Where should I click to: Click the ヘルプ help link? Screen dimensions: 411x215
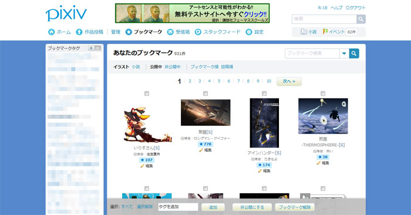point(336,8)
